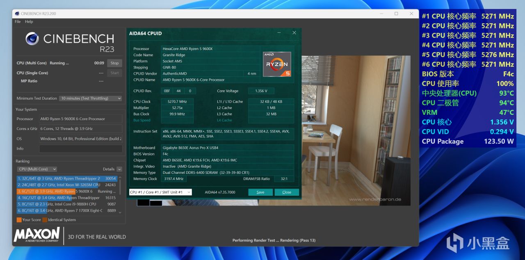Expand the ranking Details dropdown
525x260 pixels.
(119, 169)
